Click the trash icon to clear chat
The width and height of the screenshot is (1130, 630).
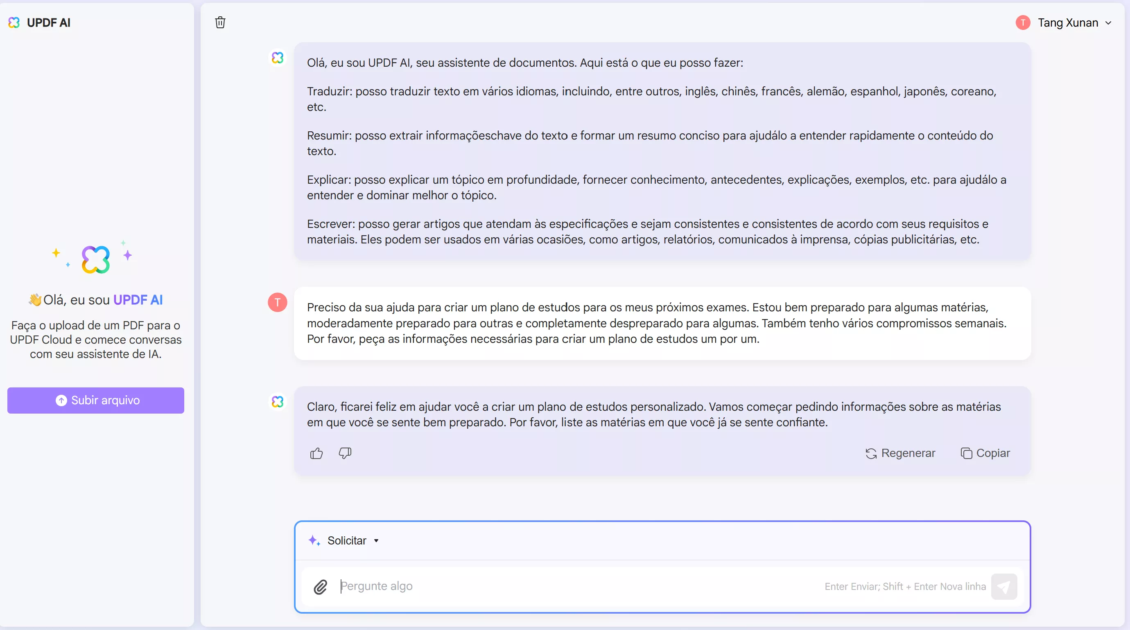[x=220, y=22]
